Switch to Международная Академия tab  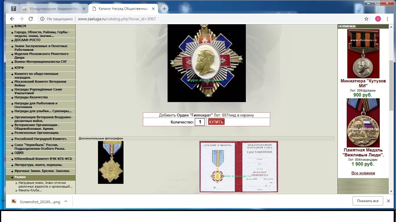[x=54, y=9]
